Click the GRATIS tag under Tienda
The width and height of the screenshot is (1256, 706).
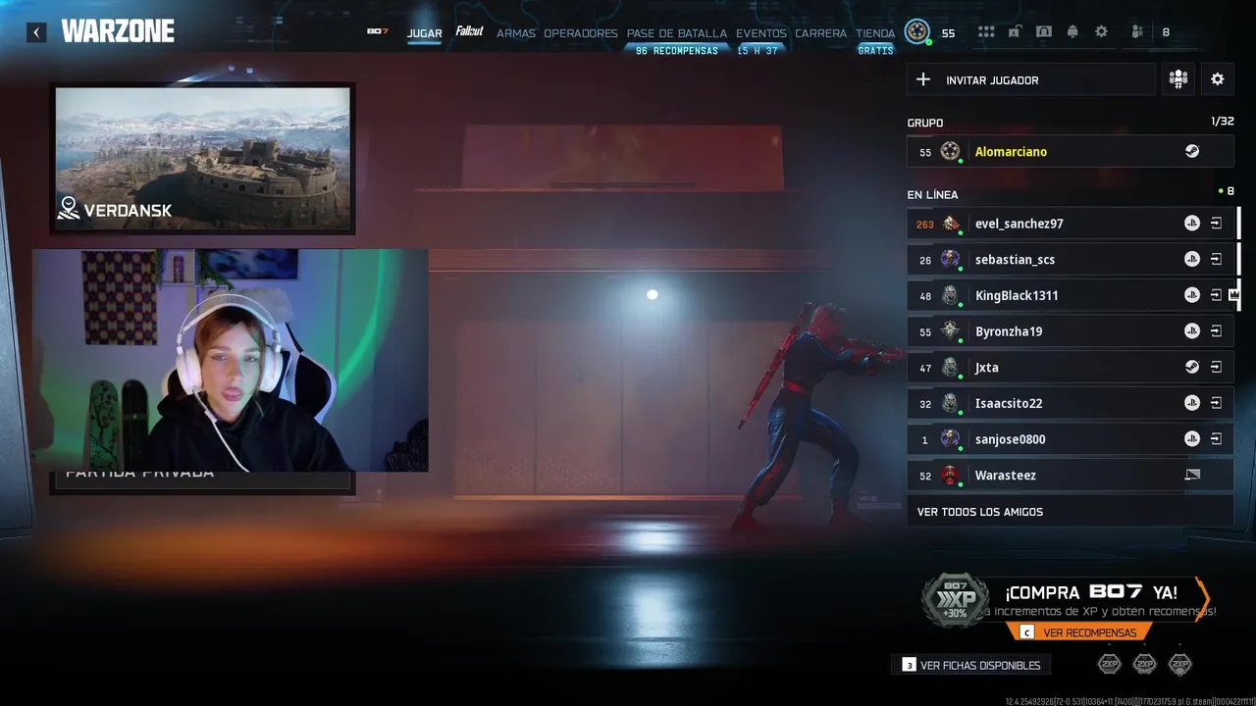point(875,51)
